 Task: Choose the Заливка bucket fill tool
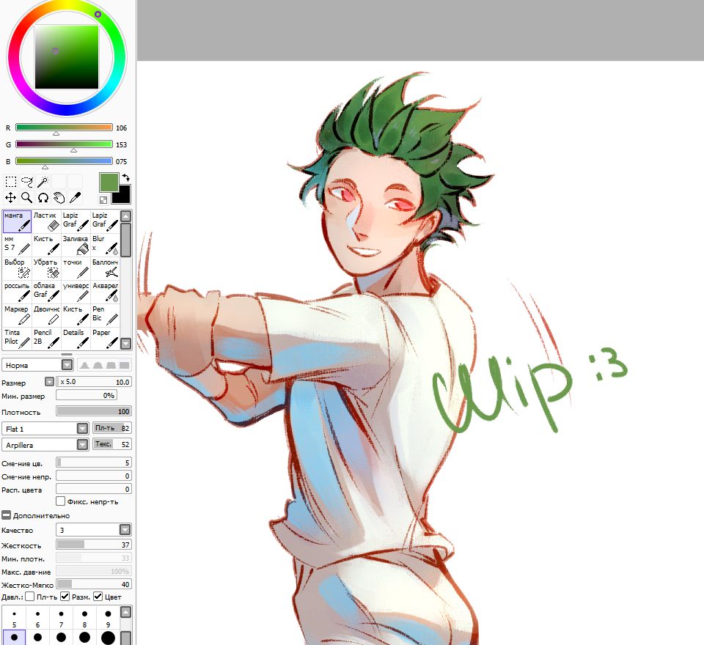(76, 245)
